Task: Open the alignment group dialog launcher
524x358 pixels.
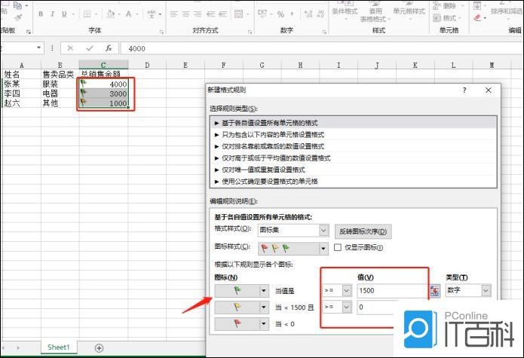Action: pyautogui.click(x=250, y=32)
